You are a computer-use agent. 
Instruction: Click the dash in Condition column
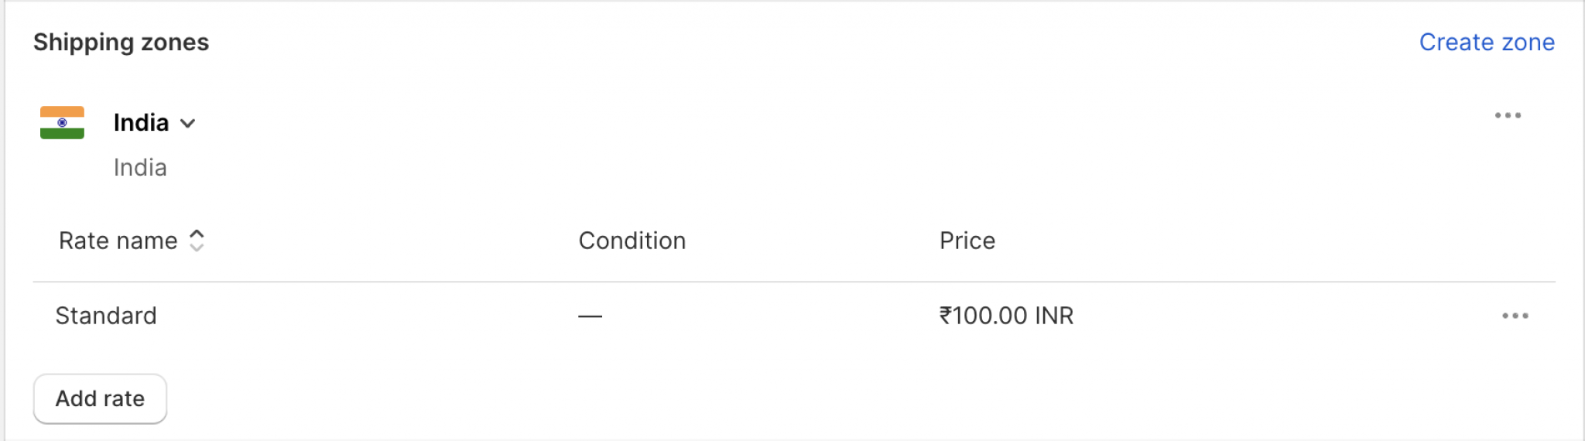point(590,316)
